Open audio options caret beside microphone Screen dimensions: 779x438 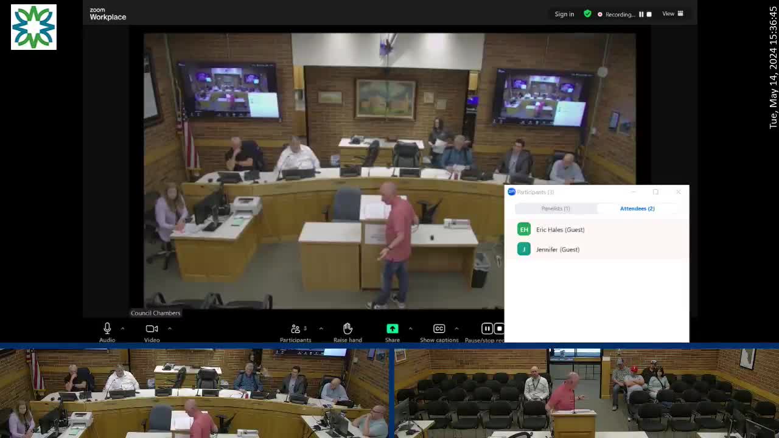122,328
